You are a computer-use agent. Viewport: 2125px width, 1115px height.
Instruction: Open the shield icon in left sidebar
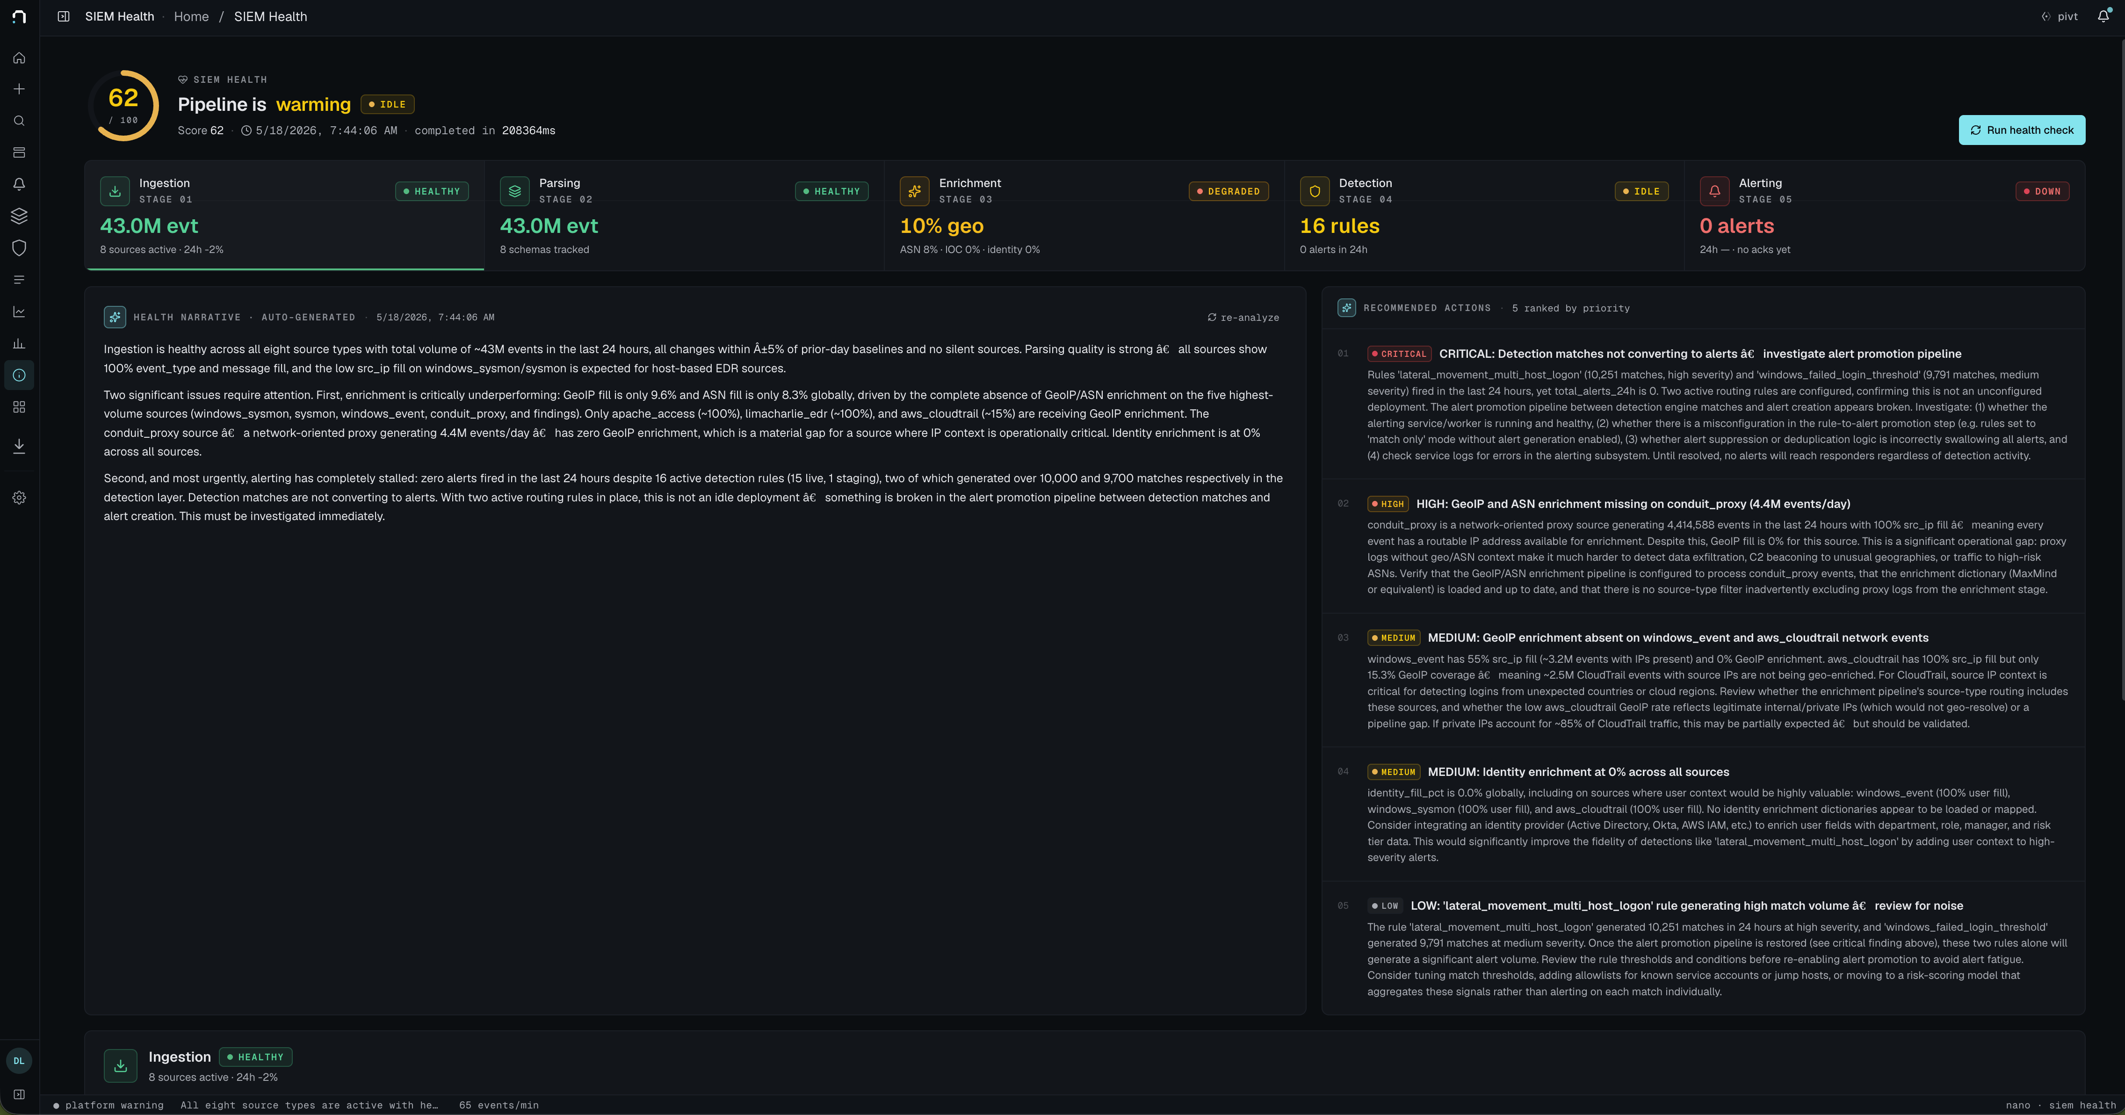[x=19, y=247]
